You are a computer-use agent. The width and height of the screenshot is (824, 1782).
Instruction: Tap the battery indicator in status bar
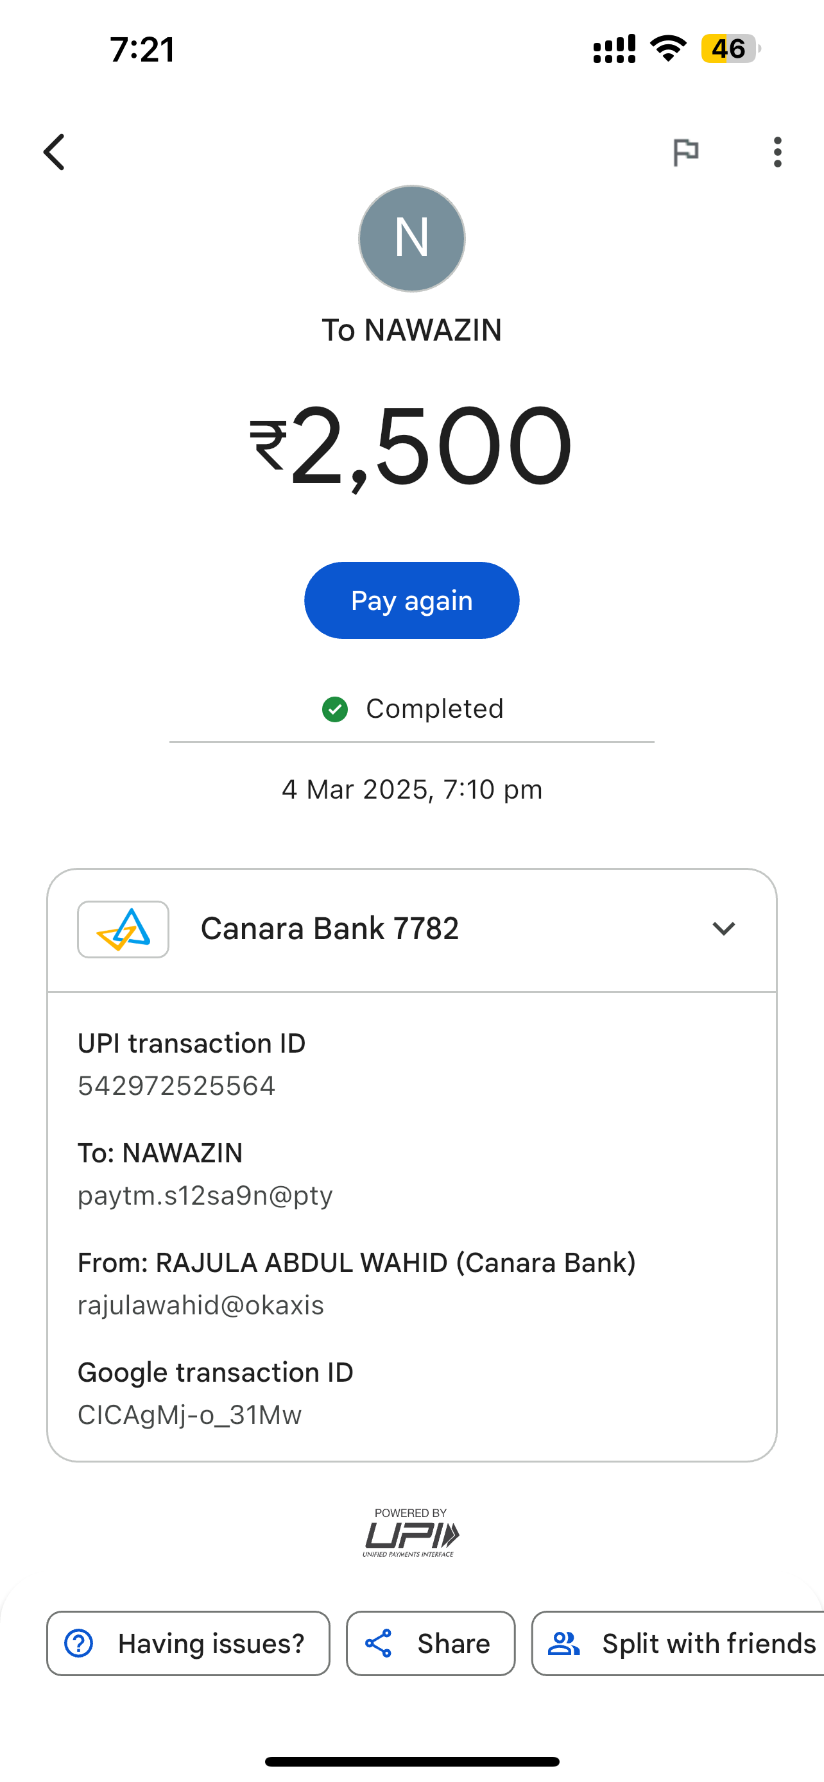729,49
